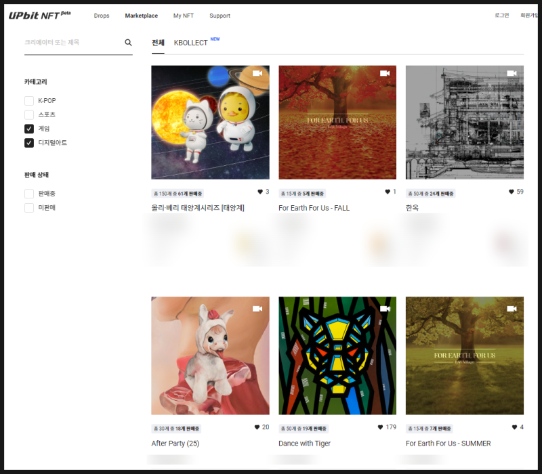Select the 전체 tab
The height and width of the screenshot is (474, 542).
pos(158,43)
